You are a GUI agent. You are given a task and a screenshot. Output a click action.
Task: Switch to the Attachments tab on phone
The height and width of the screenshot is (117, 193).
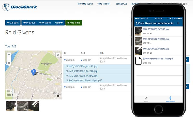tap(170, 99)
